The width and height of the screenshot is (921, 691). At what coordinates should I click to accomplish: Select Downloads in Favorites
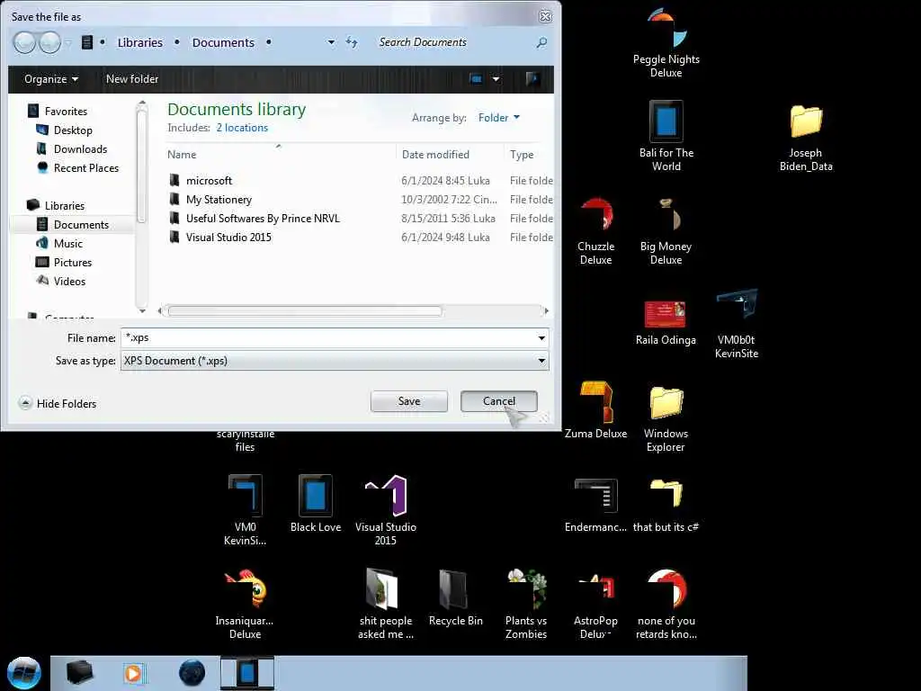[80, 148]
